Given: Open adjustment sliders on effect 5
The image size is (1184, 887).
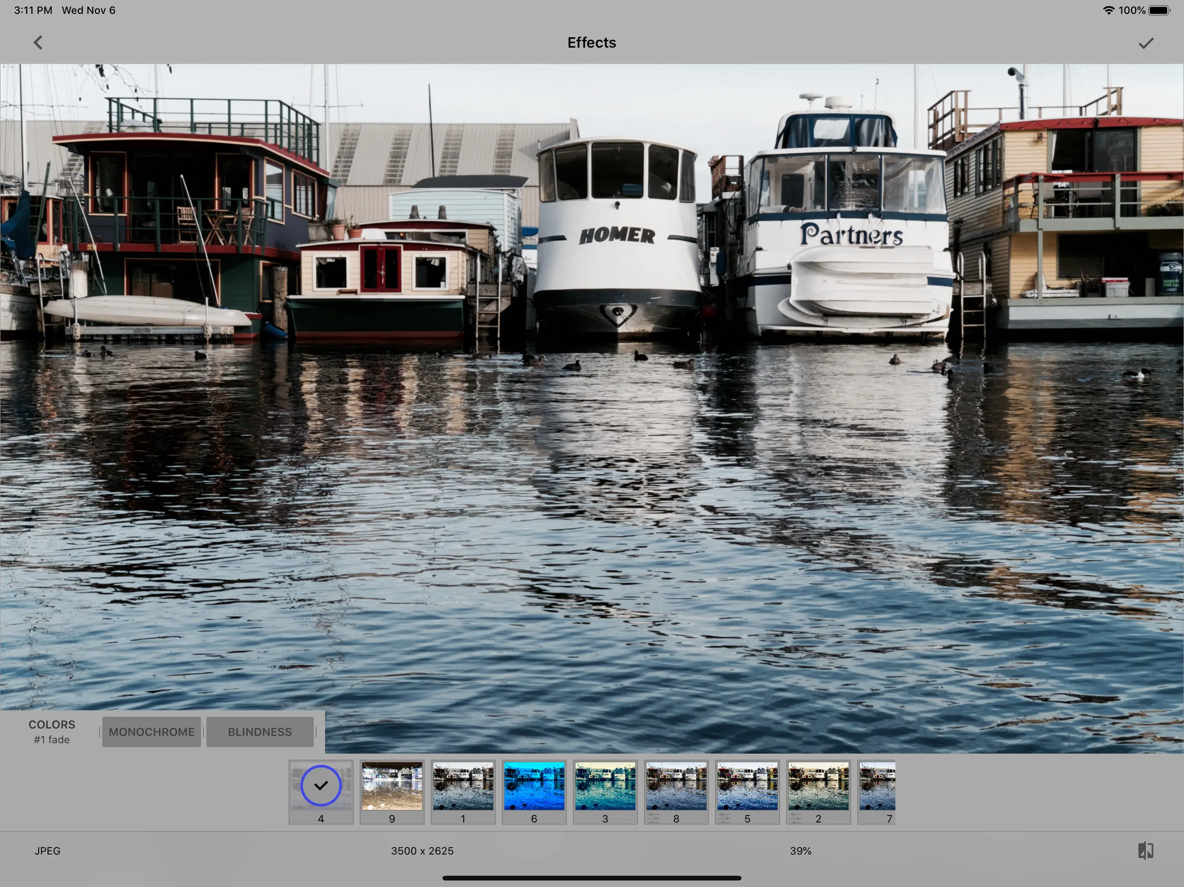Looking at the screenshot, I should (x=724, y=818).
